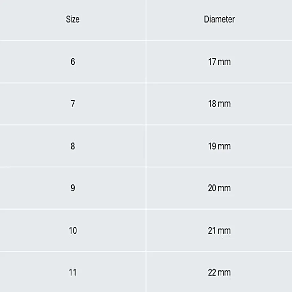Select size 6 cell
Image resolution: width=292 pixels, height=292 pixels.
(73, 62)
